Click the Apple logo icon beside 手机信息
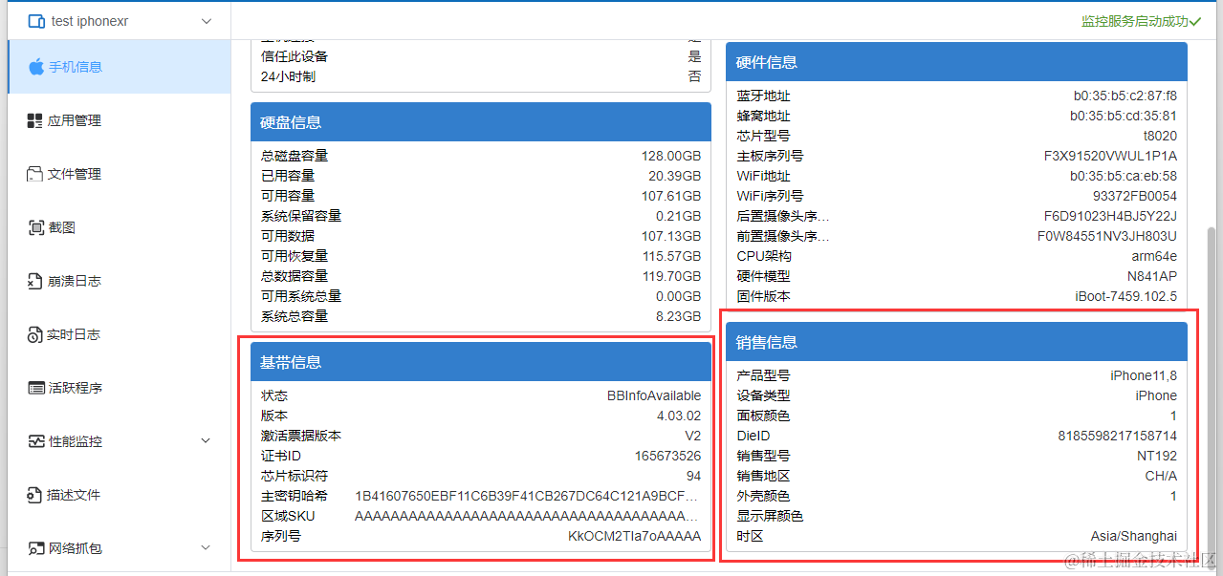Screen dimensions: 1223x576 (x=36, y=67)
